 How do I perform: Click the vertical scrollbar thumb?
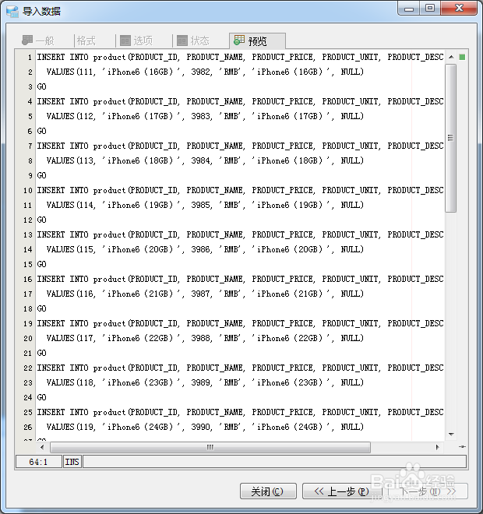tap(451, 138)
